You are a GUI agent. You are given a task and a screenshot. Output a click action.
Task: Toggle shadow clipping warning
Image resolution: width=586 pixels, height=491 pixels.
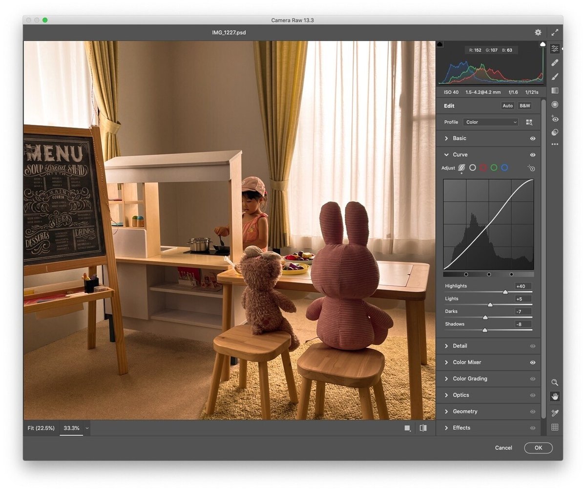(440, 44)
